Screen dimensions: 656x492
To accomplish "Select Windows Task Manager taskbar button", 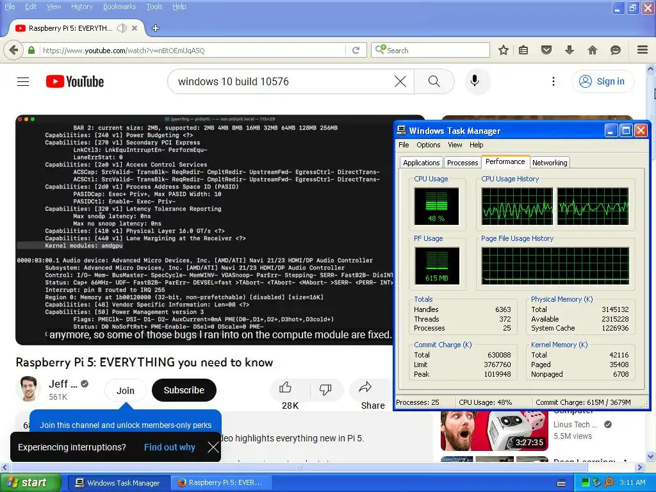I will (118, 483).
